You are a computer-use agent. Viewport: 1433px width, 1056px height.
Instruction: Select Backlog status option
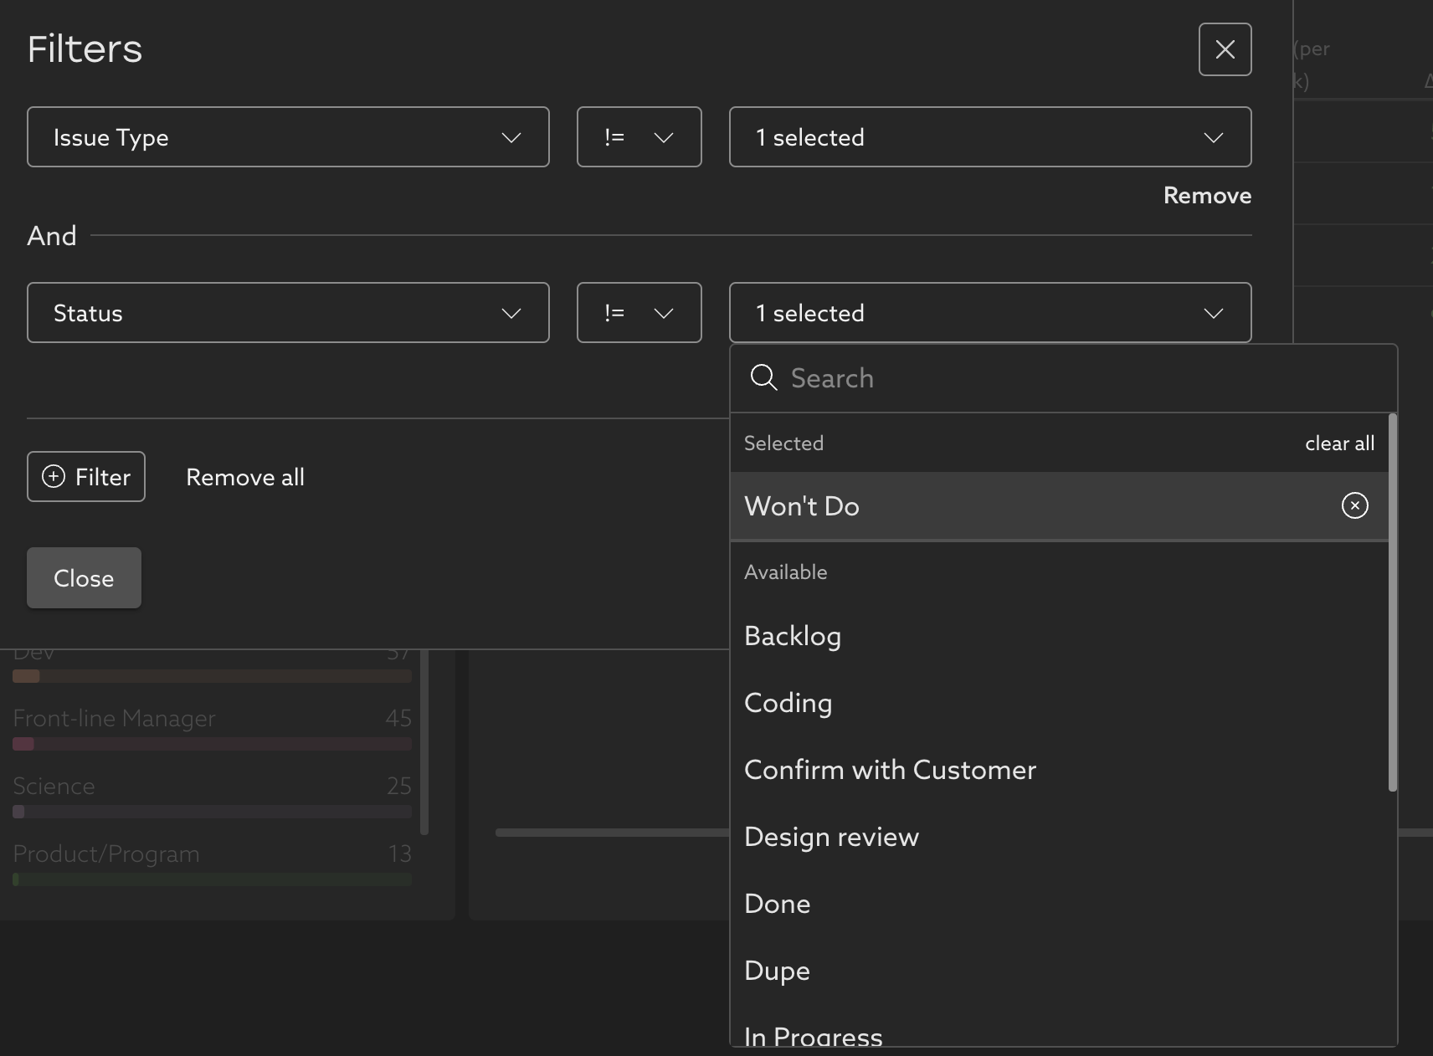tap(793, 636)
